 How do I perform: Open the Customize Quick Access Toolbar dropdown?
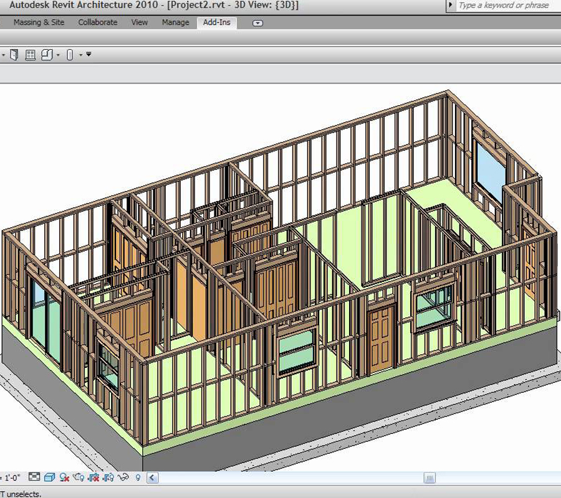click(89, 55)
